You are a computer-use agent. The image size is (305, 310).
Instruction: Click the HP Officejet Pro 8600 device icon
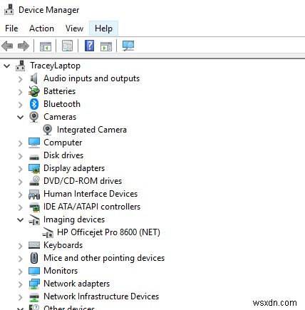tap(48, 232)
